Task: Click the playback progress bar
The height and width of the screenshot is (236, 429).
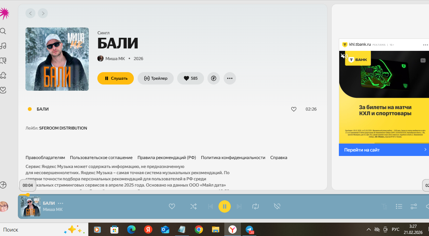Action: pyautogui.click(x=224, y=195)
